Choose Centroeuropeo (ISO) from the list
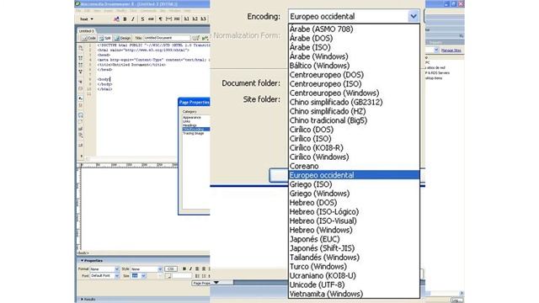 (x=354, y=84)
